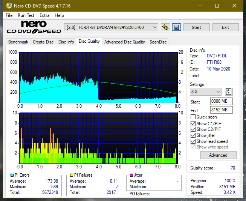Click the Nero CD-DVD Speed logo
The width and height of the screenshot is (246, 201).
point(34,27)
